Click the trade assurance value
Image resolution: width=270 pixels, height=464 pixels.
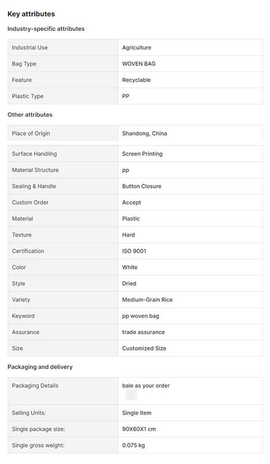tap(144, 332)
